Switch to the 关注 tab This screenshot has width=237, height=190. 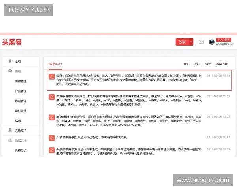click(197, 64)
